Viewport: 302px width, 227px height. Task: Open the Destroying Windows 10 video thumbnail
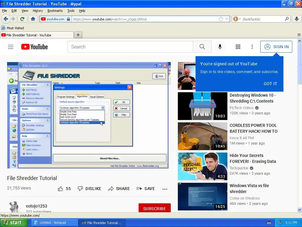pos(202,106)
